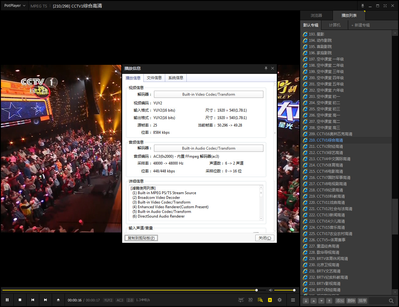This screenshot has height=307, width=399.
Task: Click 复制到剪贴板 button
Action: pos(141,238)
